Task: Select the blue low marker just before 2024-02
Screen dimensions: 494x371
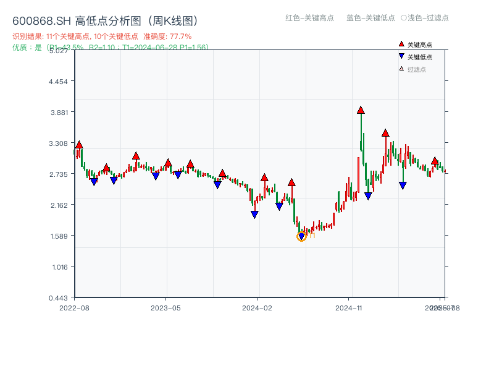Action: [x=254, y=215]
